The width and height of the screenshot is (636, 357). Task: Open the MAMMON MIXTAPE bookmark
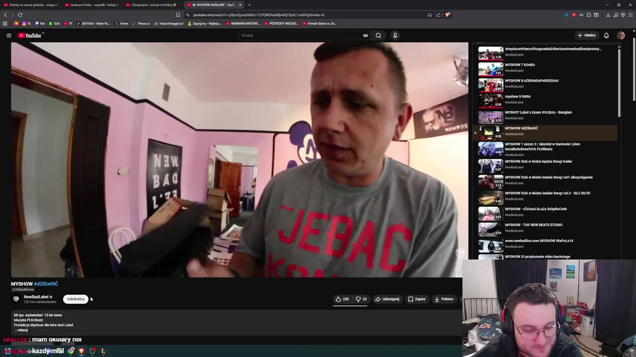pyautogui.click(x=242, y=23)
